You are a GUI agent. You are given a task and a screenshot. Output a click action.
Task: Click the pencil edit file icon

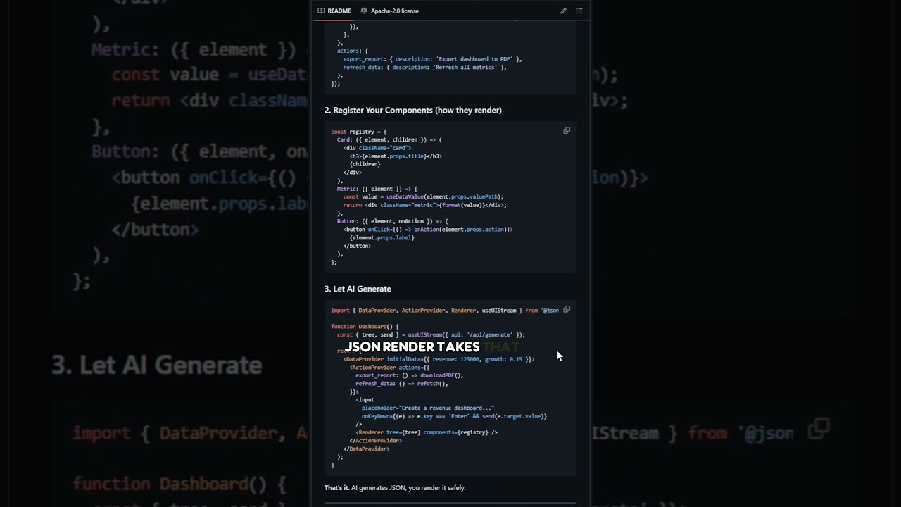click(x=563, y=11)
